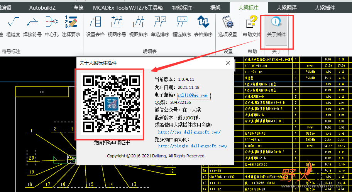The width and height of the screenshot is (352, 192).
Task: Open the 注释要求 annotation requirements tool
Action: 71,27
